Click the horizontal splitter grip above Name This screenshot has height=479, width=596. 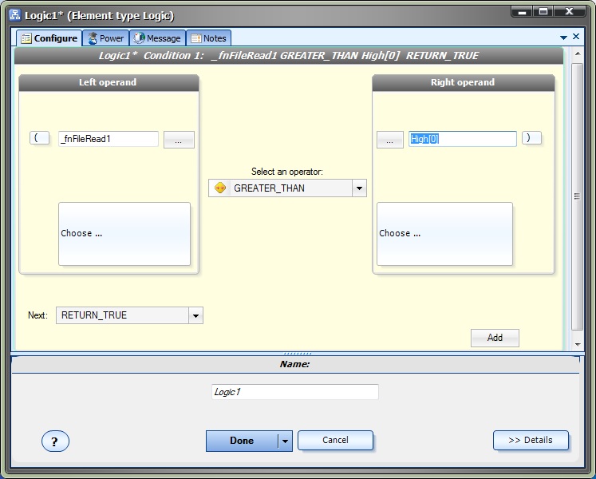298,354
